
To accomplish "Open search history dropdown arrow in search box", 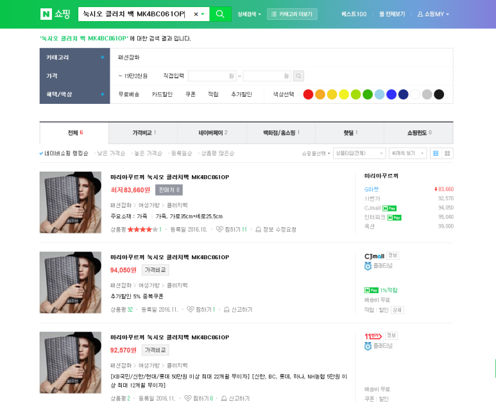I will pyautogui.click(x=203, y=14).
